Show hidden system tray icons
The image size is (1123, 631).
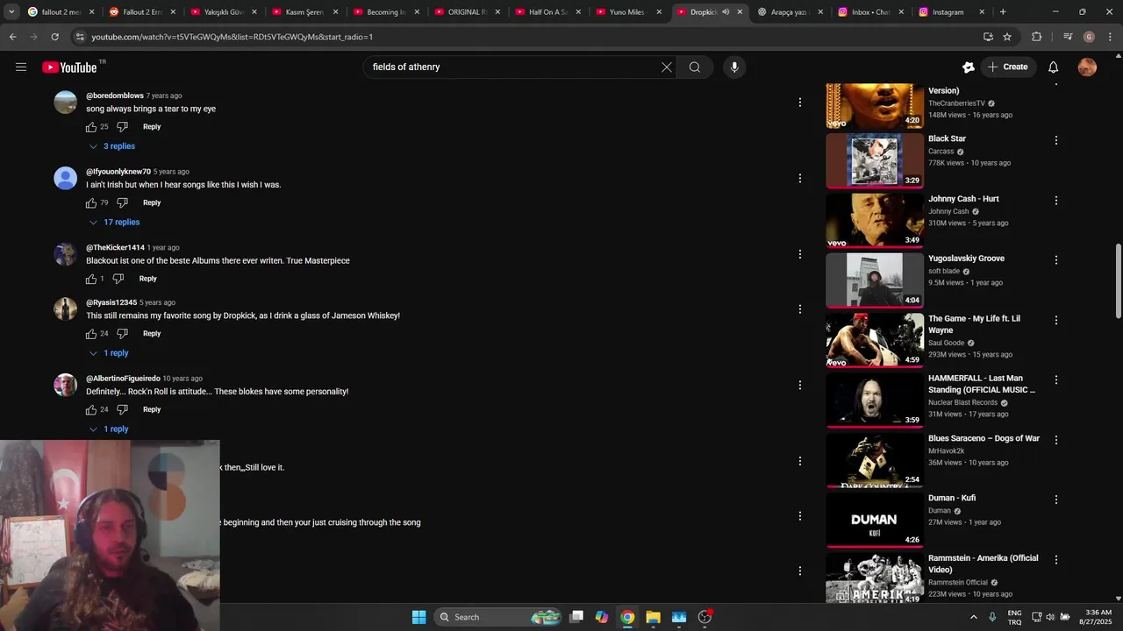[x=974, y=617]
